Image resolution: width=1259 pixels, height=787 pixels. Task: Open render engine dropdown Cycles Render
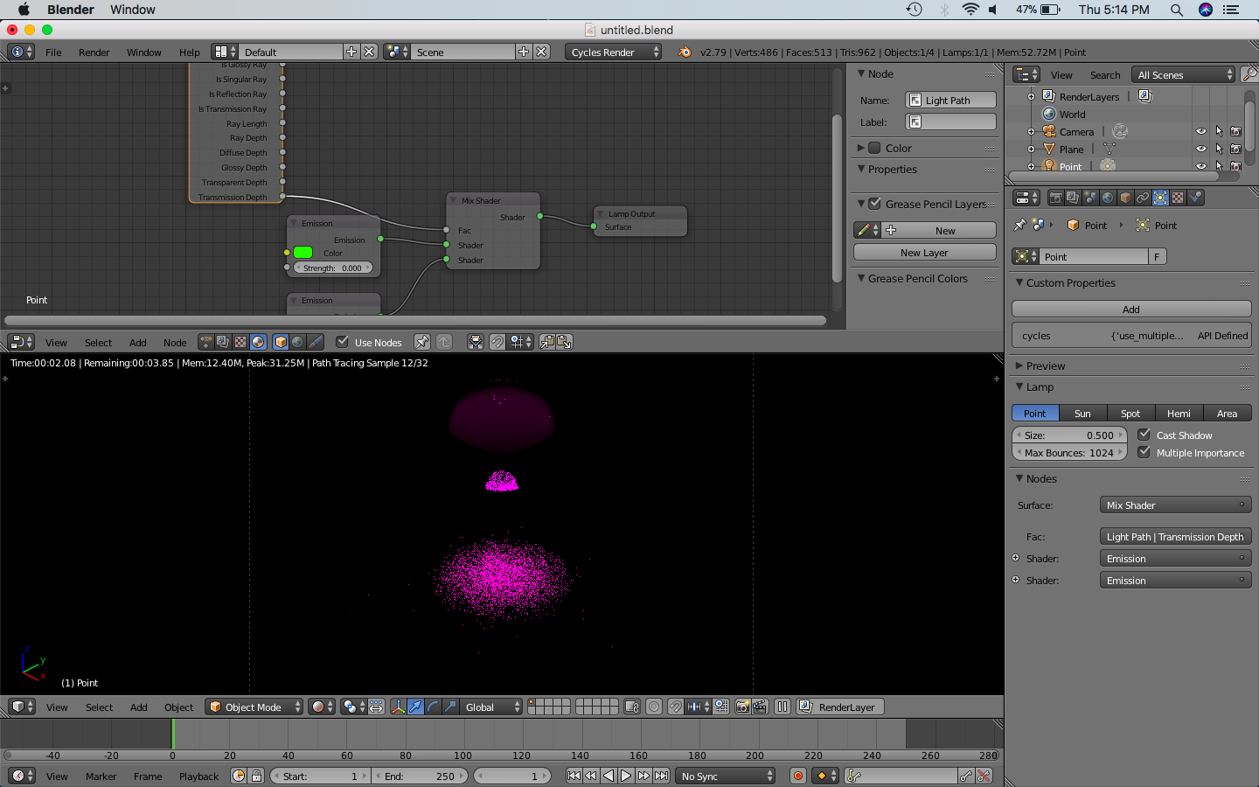coord(614,52)
